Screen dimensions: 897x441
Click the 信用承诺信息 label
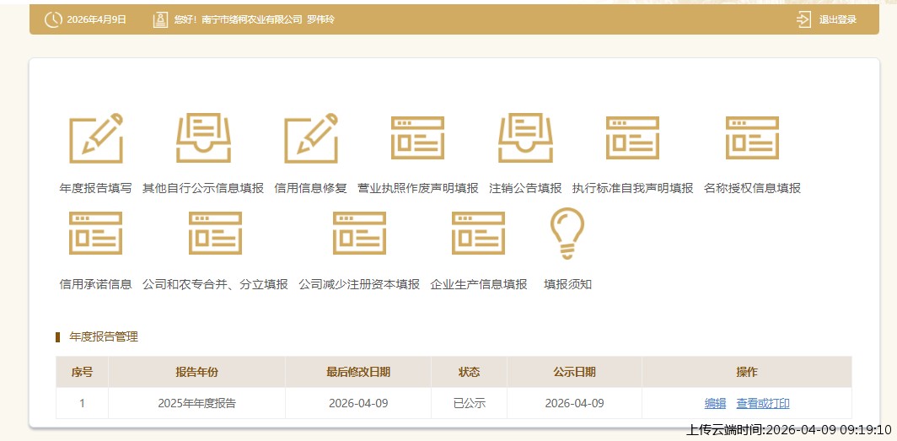pos(95,284)
